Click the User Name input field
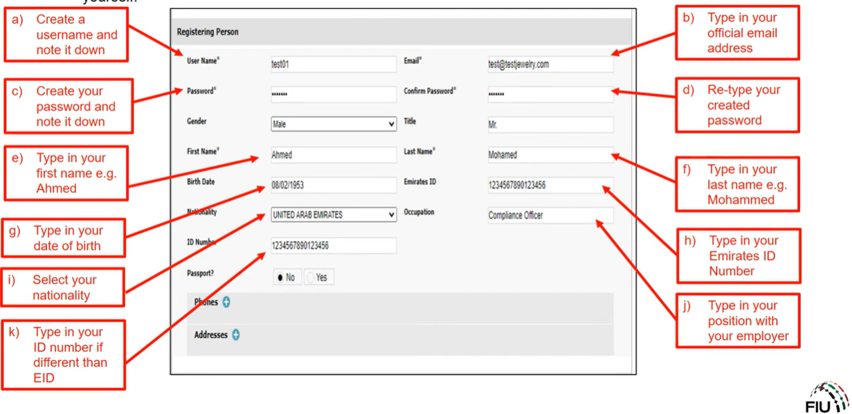Screen dimensions: 852x414 point(333,64)
